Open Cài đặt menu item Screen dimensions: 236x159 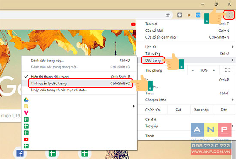coord(187,120)
